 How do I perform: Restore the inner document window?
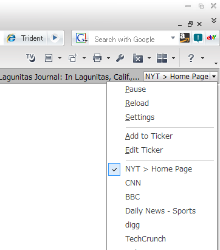point(190,24)
